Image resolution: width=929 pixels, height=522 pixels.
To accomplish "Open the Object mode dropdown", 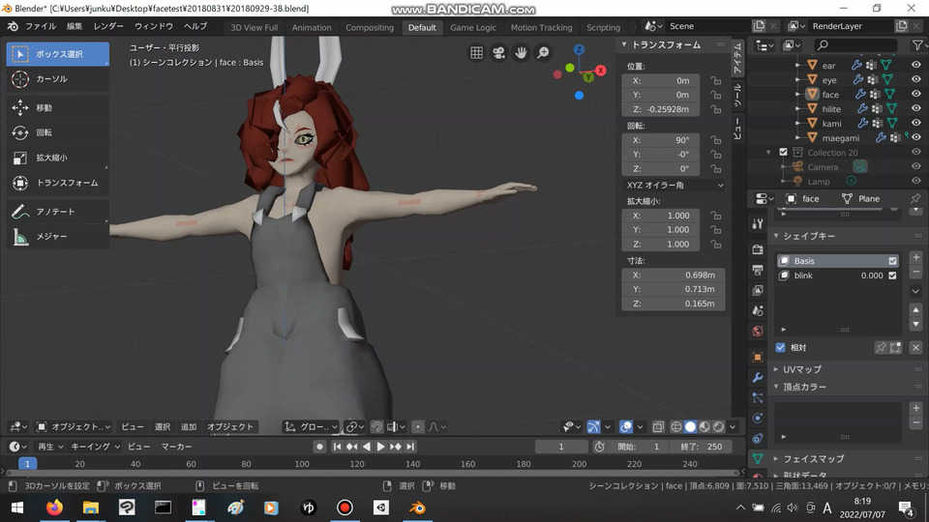I will (74, 426).
